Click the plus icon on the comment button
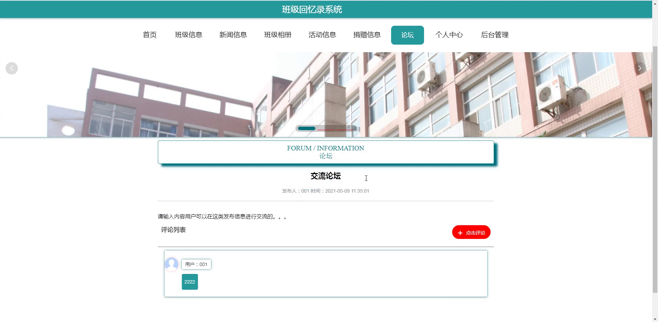Screen dimensions: 658x322 [x=460, y=232]
